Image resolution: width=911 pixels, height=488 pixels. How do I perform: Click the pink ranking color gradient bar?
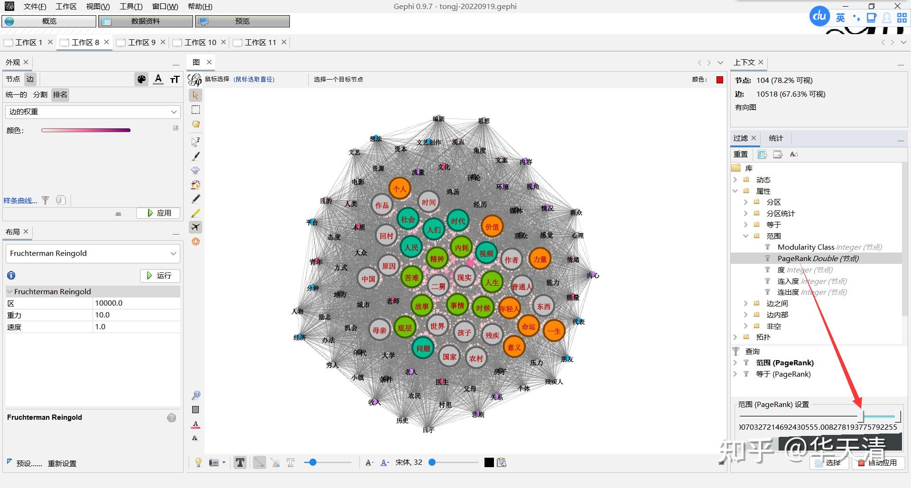86,130
